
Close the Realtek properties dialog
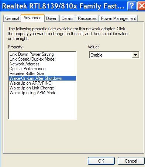[x=141, y=6]
